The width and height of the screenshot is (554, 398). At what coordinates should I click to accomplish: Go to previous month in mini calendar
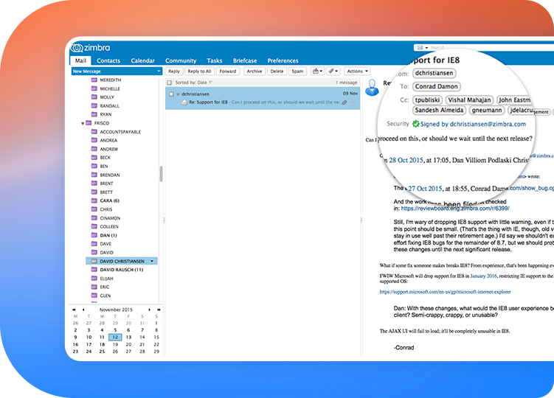83,310
